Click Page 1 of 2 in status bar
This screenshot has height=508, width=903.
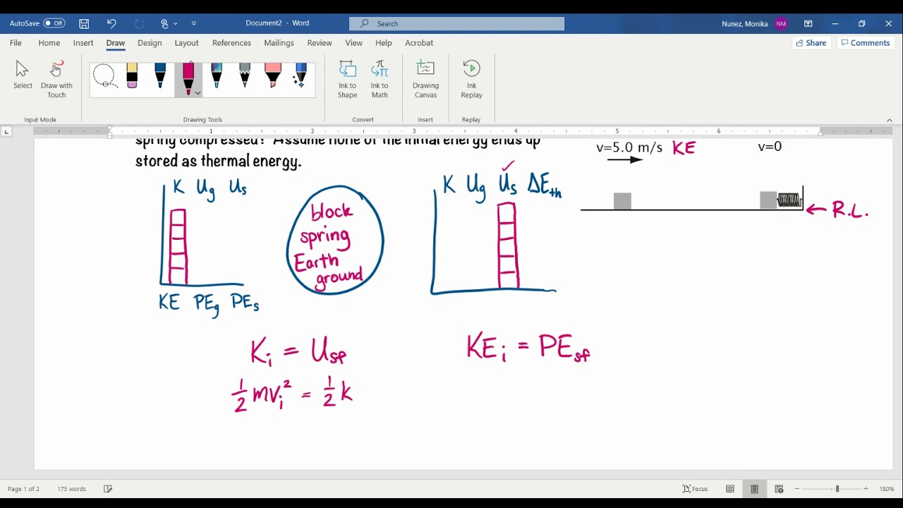click(x=23, y=489)
